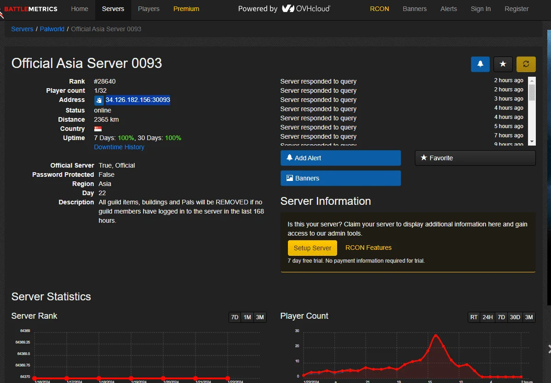This screenshot has width=551, height=383.
Task: Open the RCON menu item
Action: (x=379, y=9)
